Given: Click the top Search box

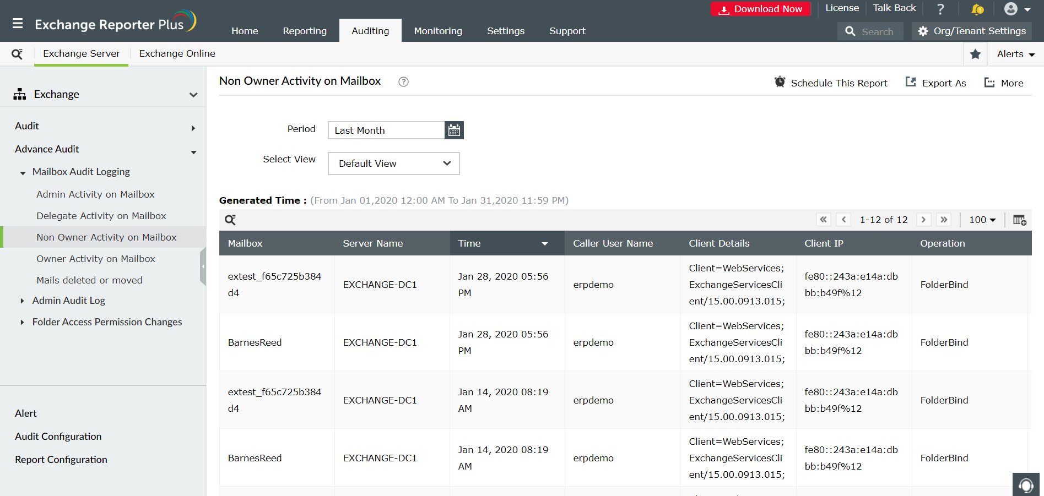Looking at the screenshot, I should coord(870,31).
